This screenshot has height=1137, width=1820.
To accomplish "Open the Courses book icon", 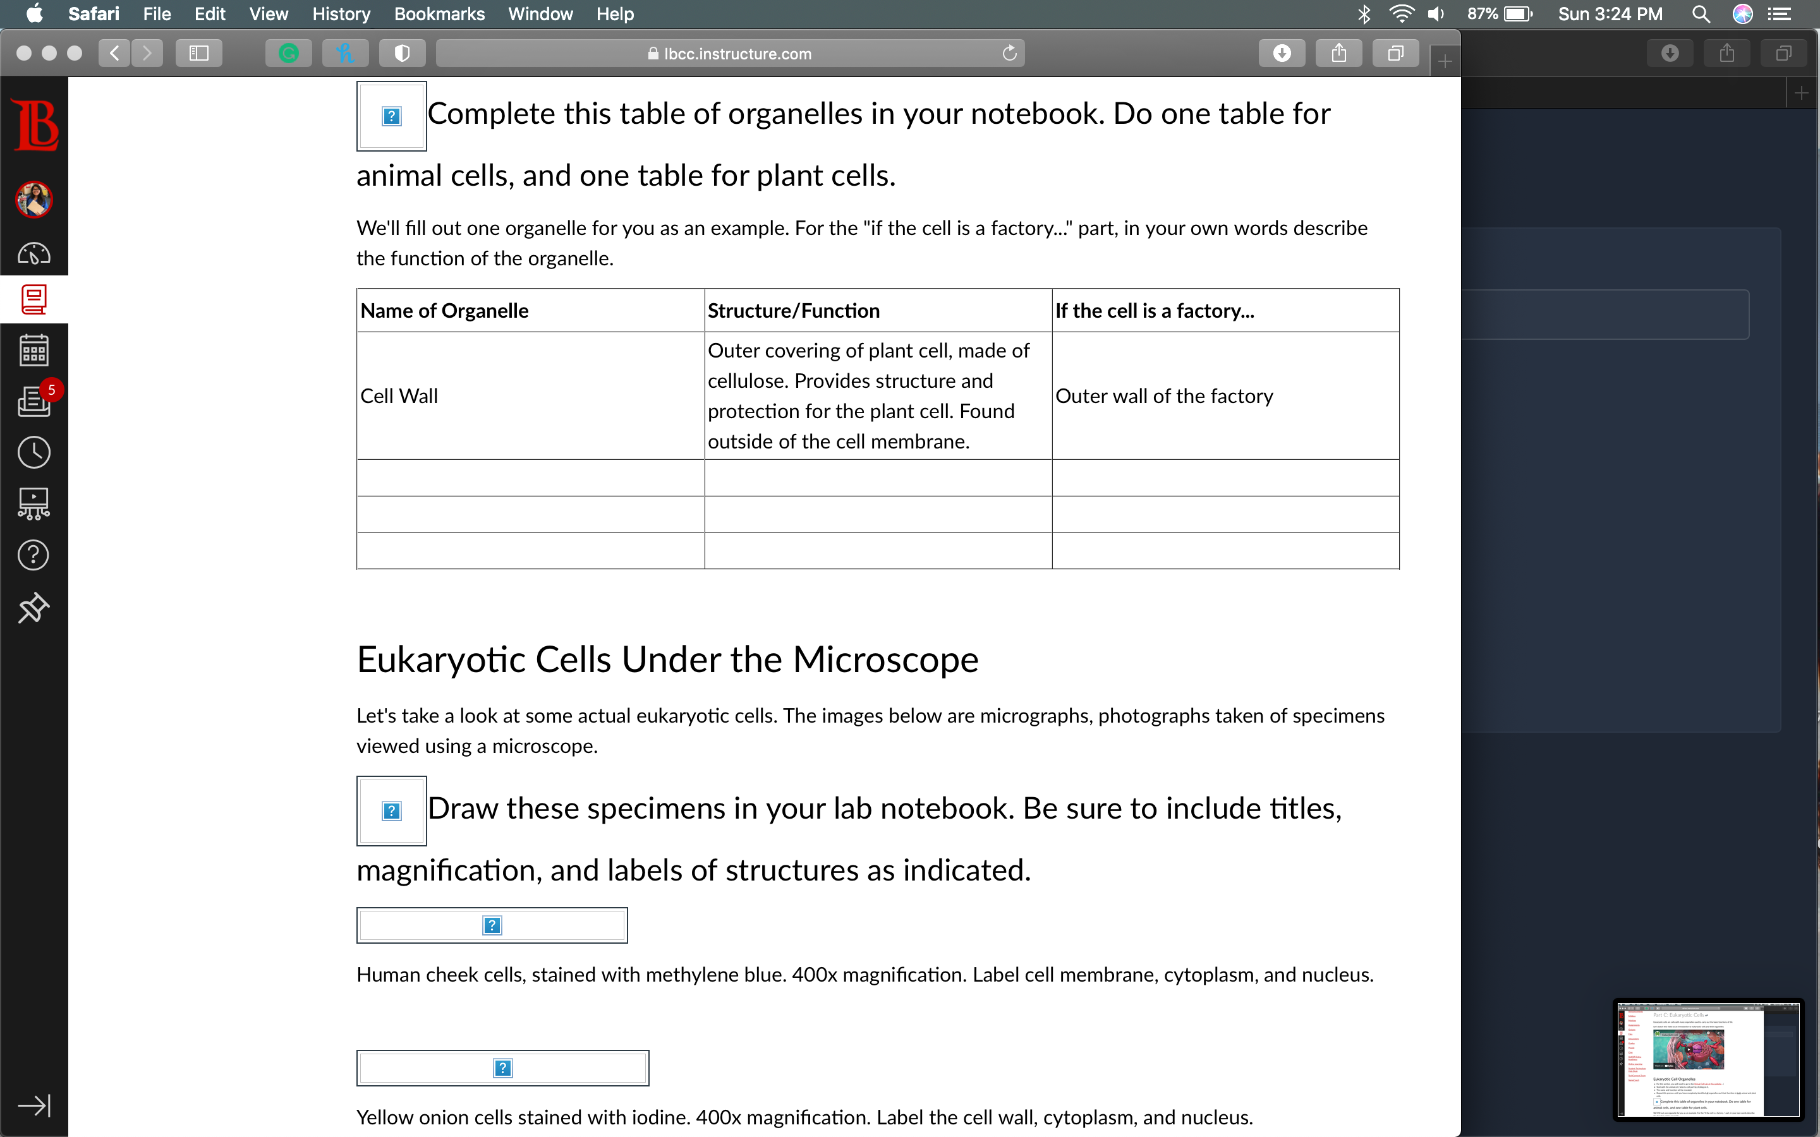I will 34,299.
